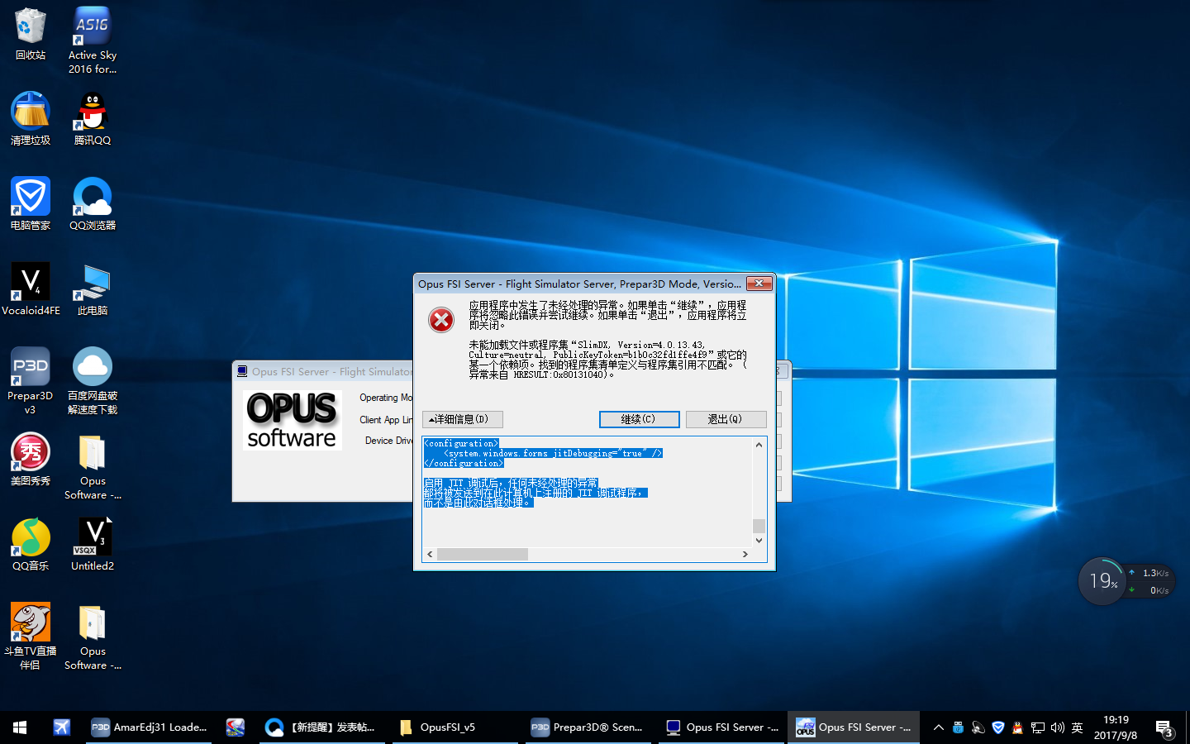Click the taskbar volume speaker icon
1190x744 pixels.
[1057, 727]
